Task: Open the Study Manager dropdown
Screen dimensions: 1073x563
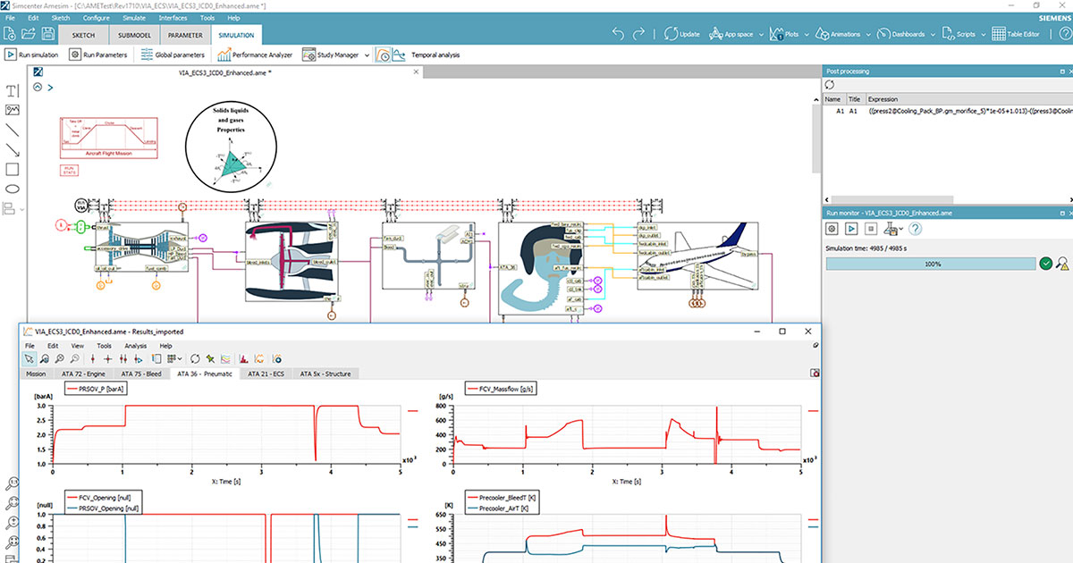Action: [367, 55]
